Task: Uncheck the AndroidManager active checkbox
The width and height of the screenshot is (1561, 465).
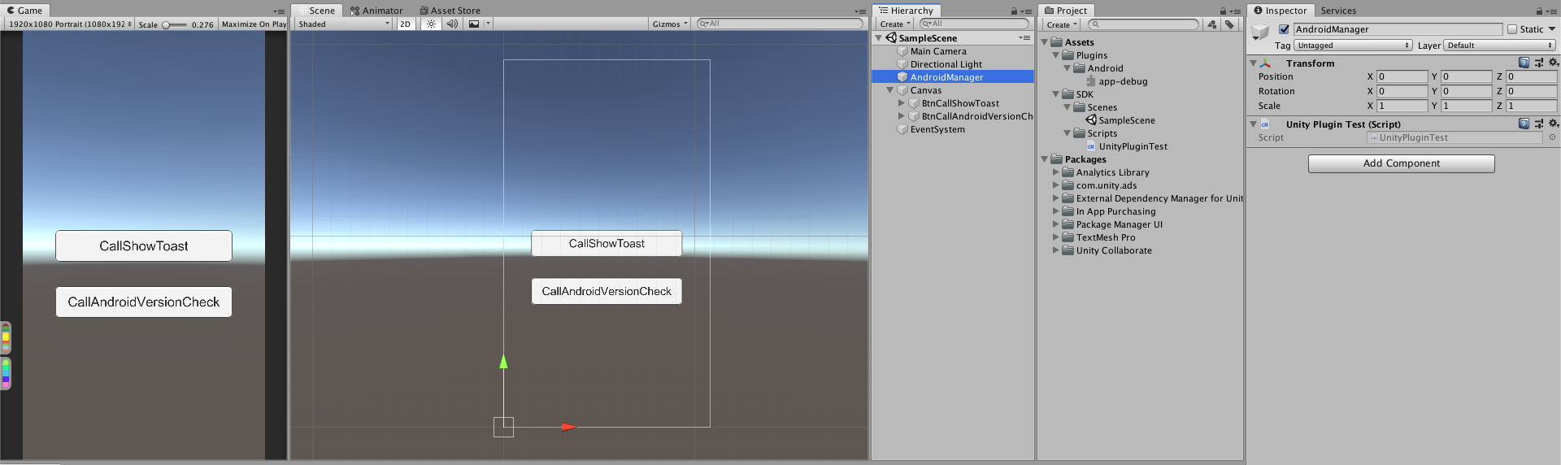Action: click(x=1284, y=29)
